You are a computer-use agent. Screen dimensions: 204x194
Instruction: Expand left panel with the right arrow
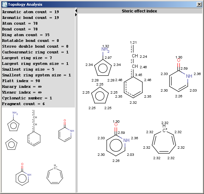pos(76,15)
